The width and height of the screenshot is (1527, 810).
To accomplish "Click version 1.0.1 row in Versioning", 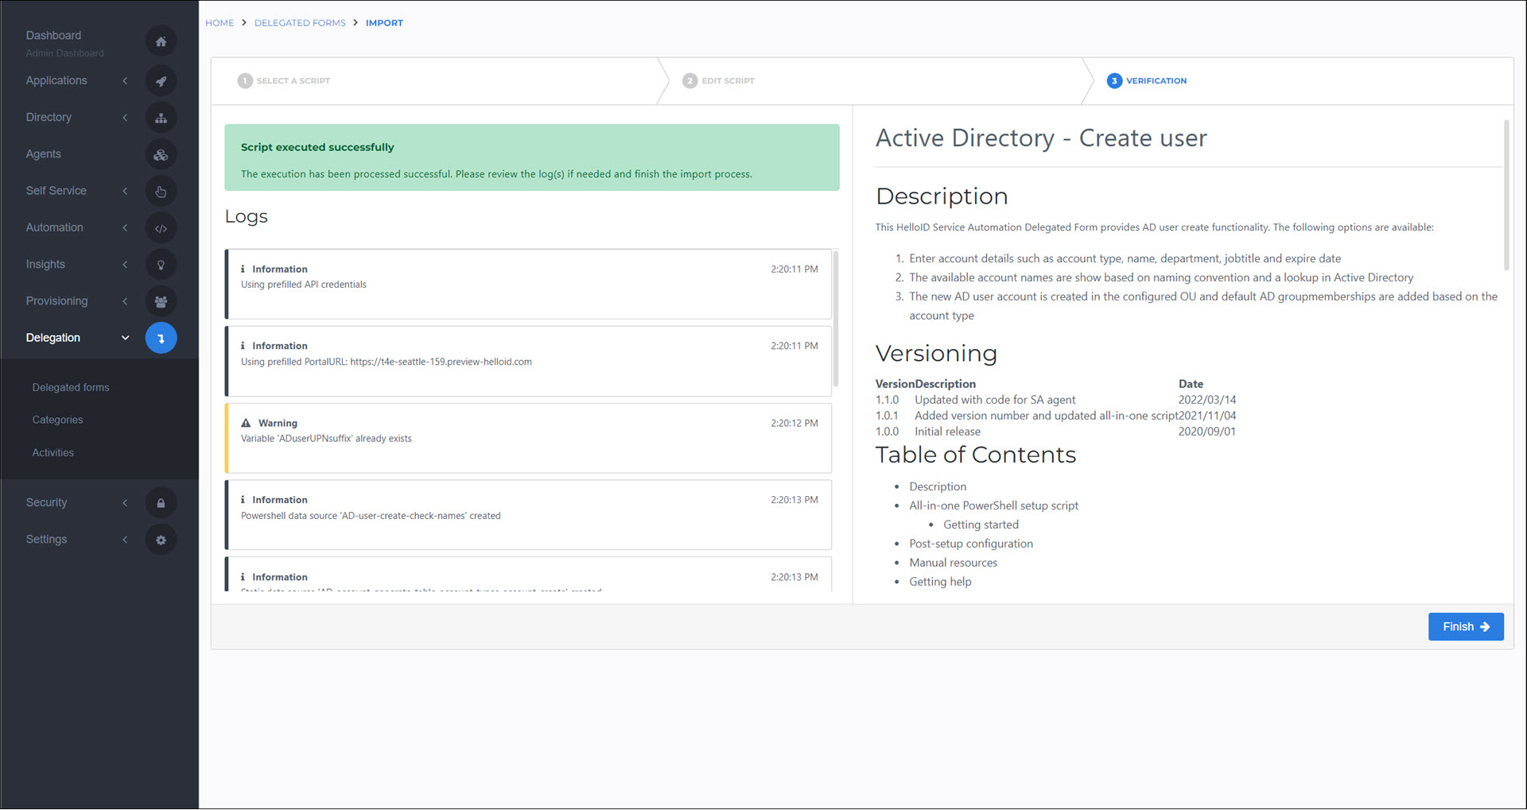I will 1055,416.
